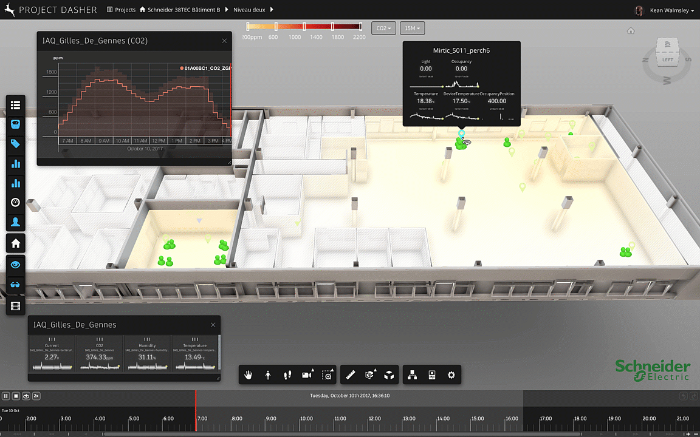The image size is (700, 437).
Task: Click the gauge dial icon in sidebar
Action: [16, 202]
